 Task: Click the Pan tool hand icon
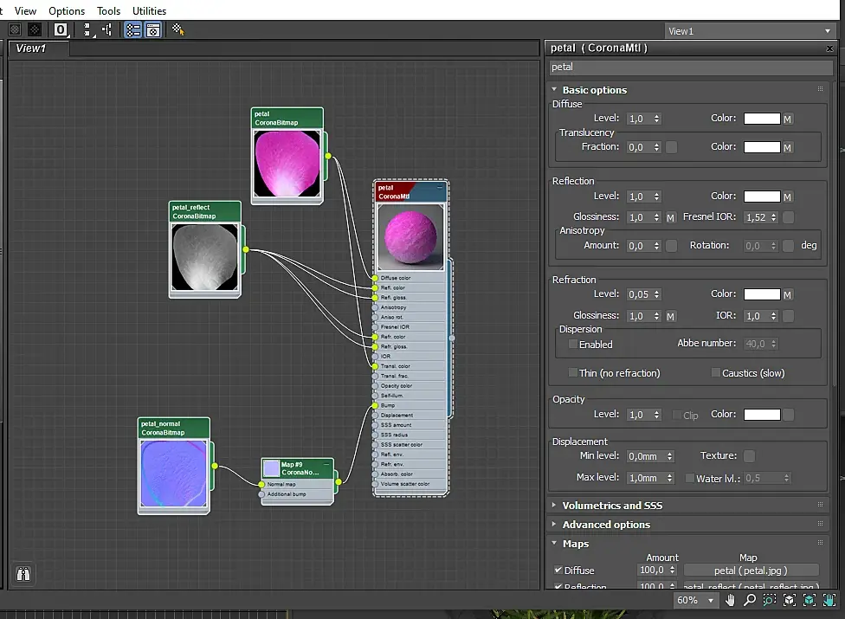point(731,600)
